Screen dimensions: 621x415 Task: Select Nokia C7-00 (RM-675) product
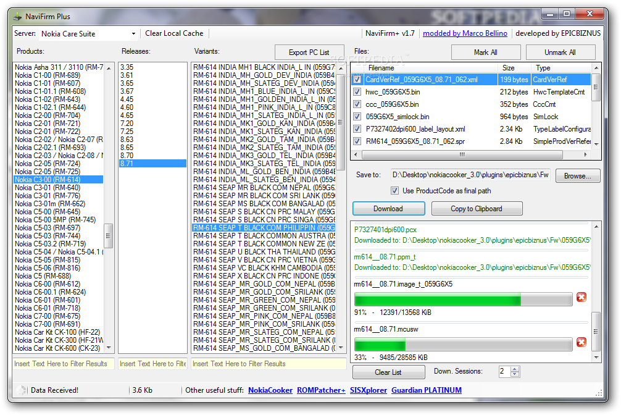[x=58, y=316]
